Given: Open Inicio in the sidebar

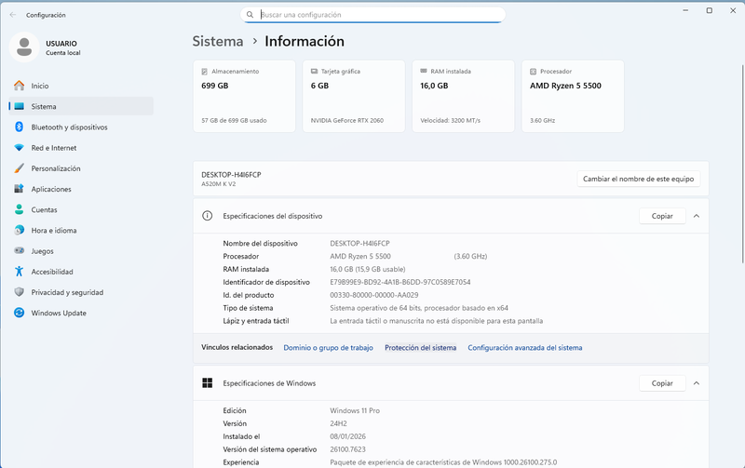Looking at the screenshot, I should (x=81, y=86).
